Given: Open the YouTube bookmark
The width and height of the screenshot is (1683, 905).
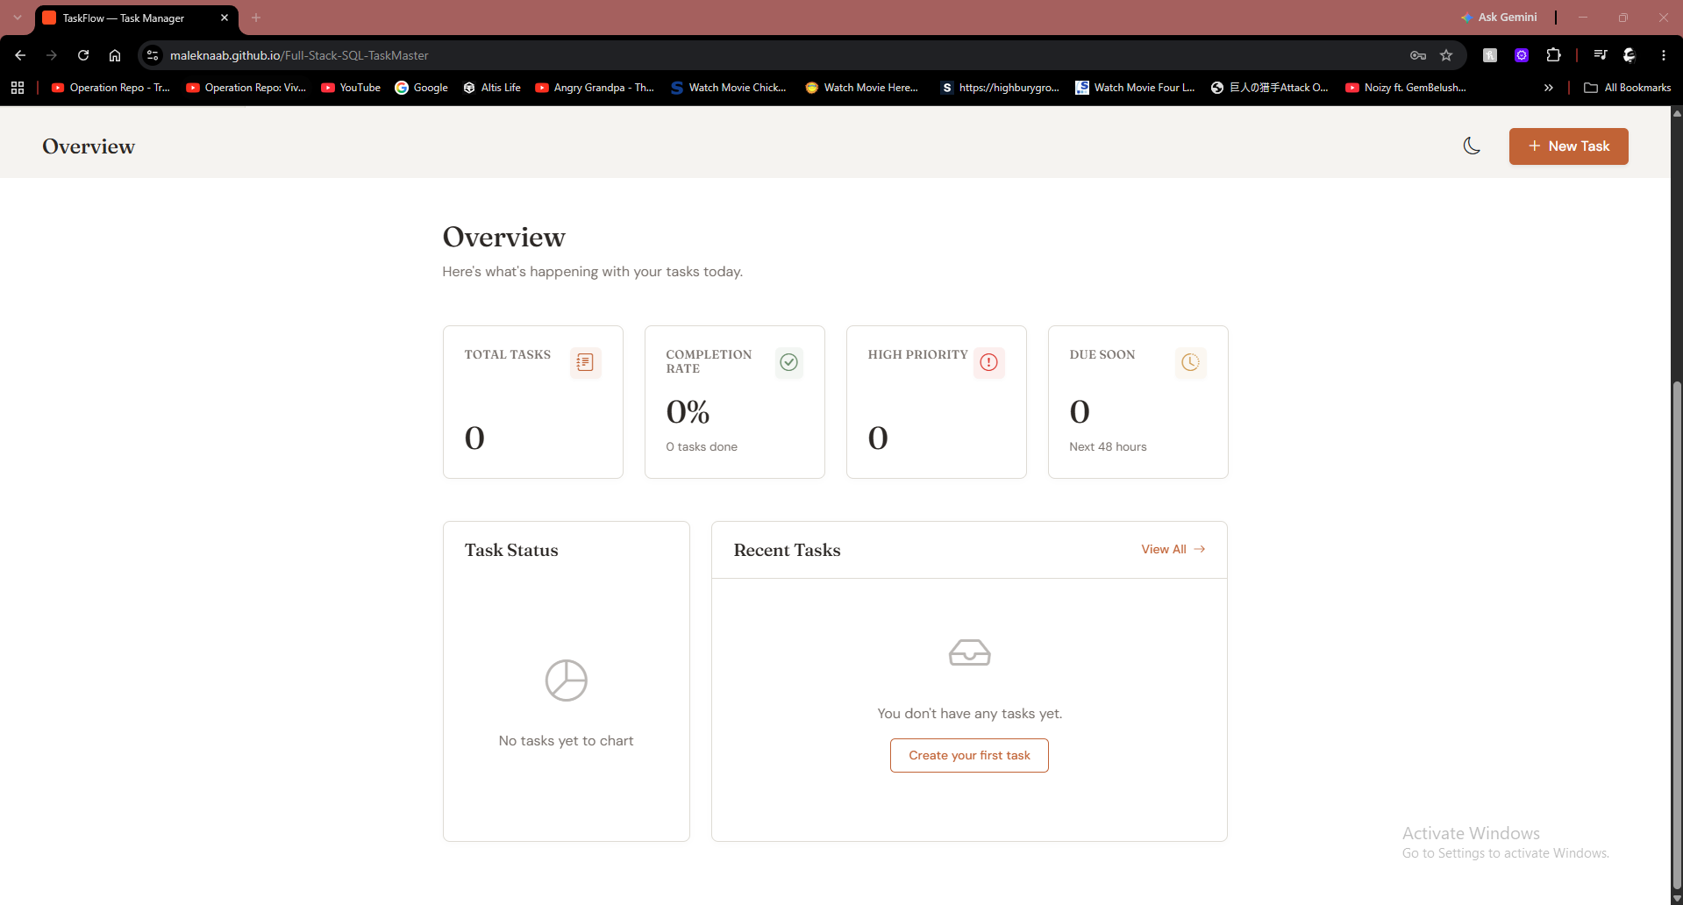Looking at the screenshot, I should 351,88.
